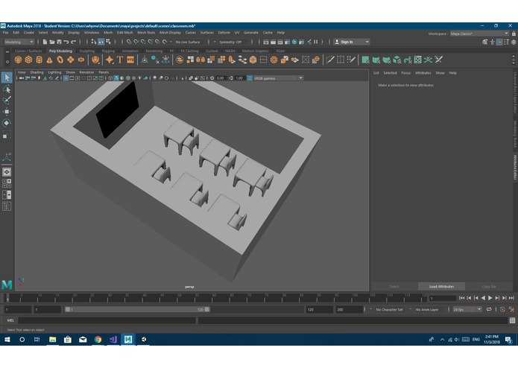Click the MEL command line input
This screenshot has width=518, height=368.
tap(107, 320)
